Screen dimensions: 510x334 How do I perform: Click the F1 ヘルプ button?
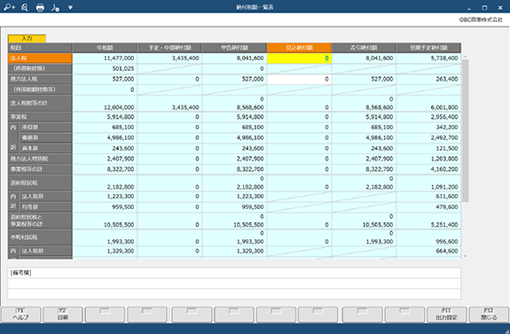(20, 315)
